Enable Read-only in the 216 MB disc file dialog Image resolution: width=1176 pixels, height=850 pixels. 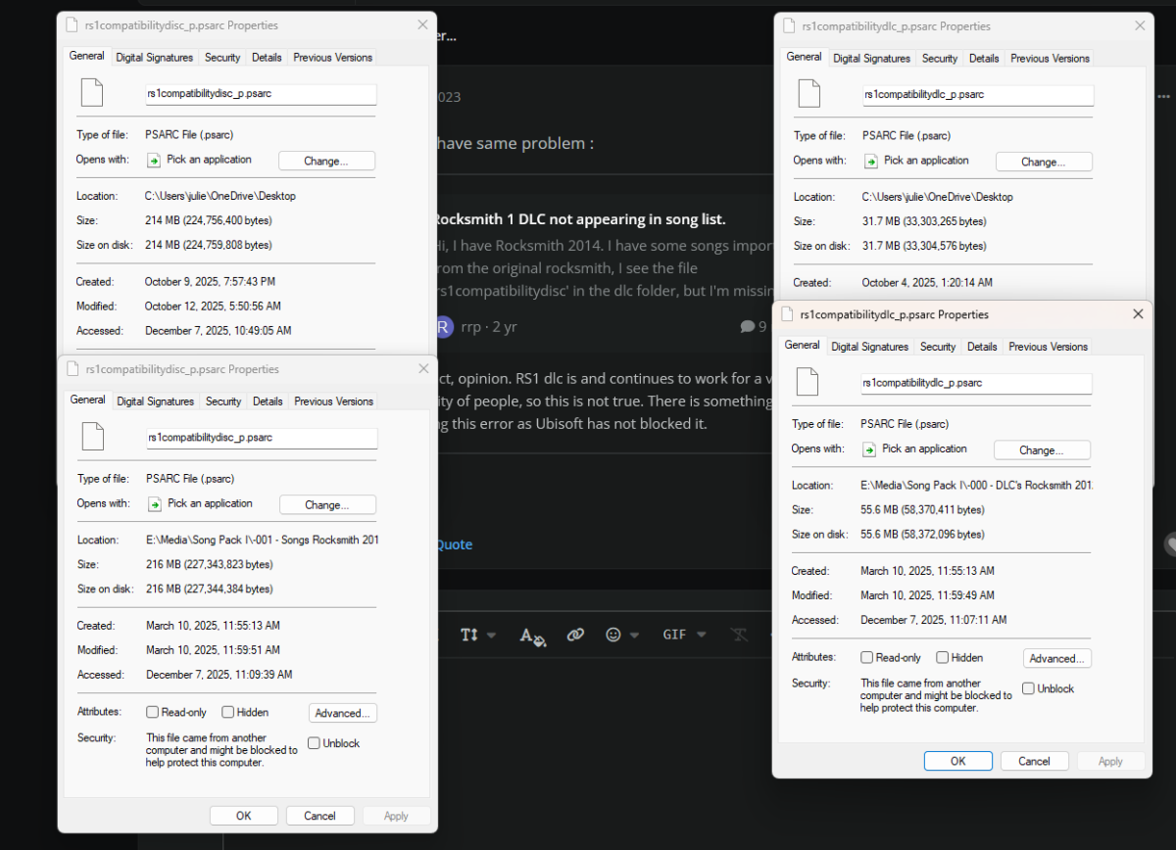pos(153,713)
